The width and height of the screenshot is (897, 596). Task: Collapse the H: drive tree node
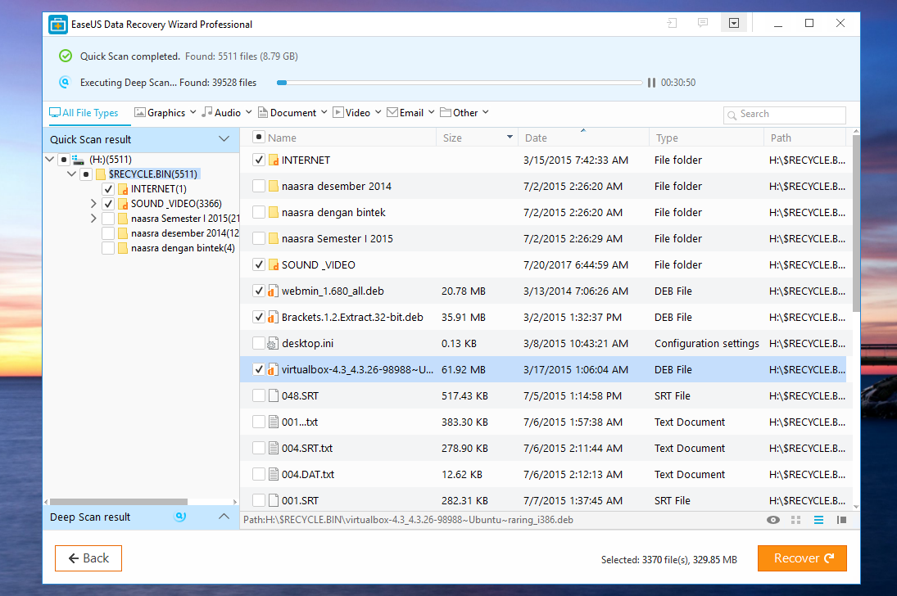pos(50,160)
